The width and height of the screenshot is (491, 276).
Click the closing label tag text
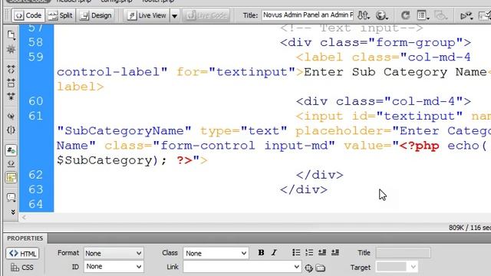[80, 87]
